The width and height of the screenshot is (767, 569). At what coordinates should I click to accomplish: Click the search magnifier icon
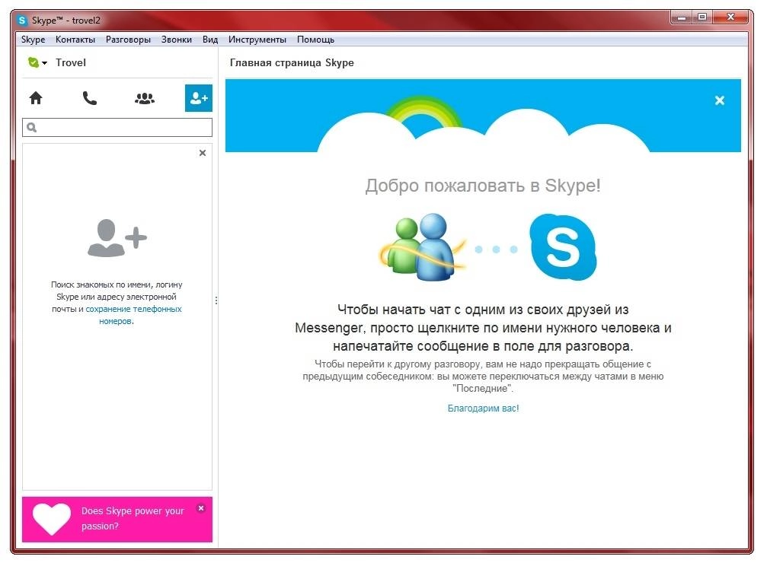(x=32, y=128)
